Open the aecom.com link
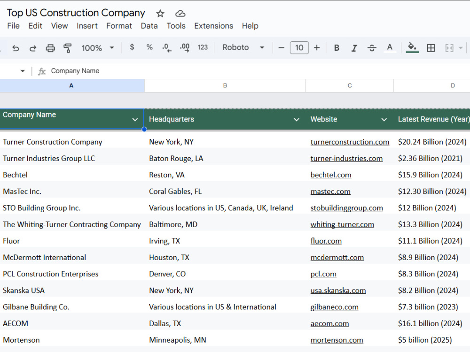This screenshot has width=470, height=352. 330,323
